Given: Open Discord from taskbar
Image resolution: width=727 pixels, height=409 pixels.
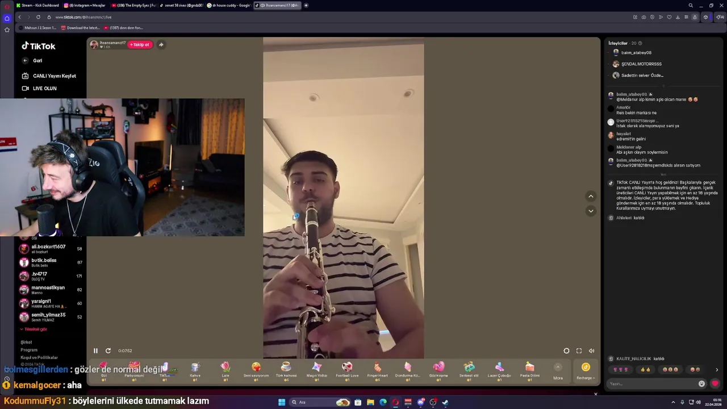Looking at the screenshot, I should 421,402.
